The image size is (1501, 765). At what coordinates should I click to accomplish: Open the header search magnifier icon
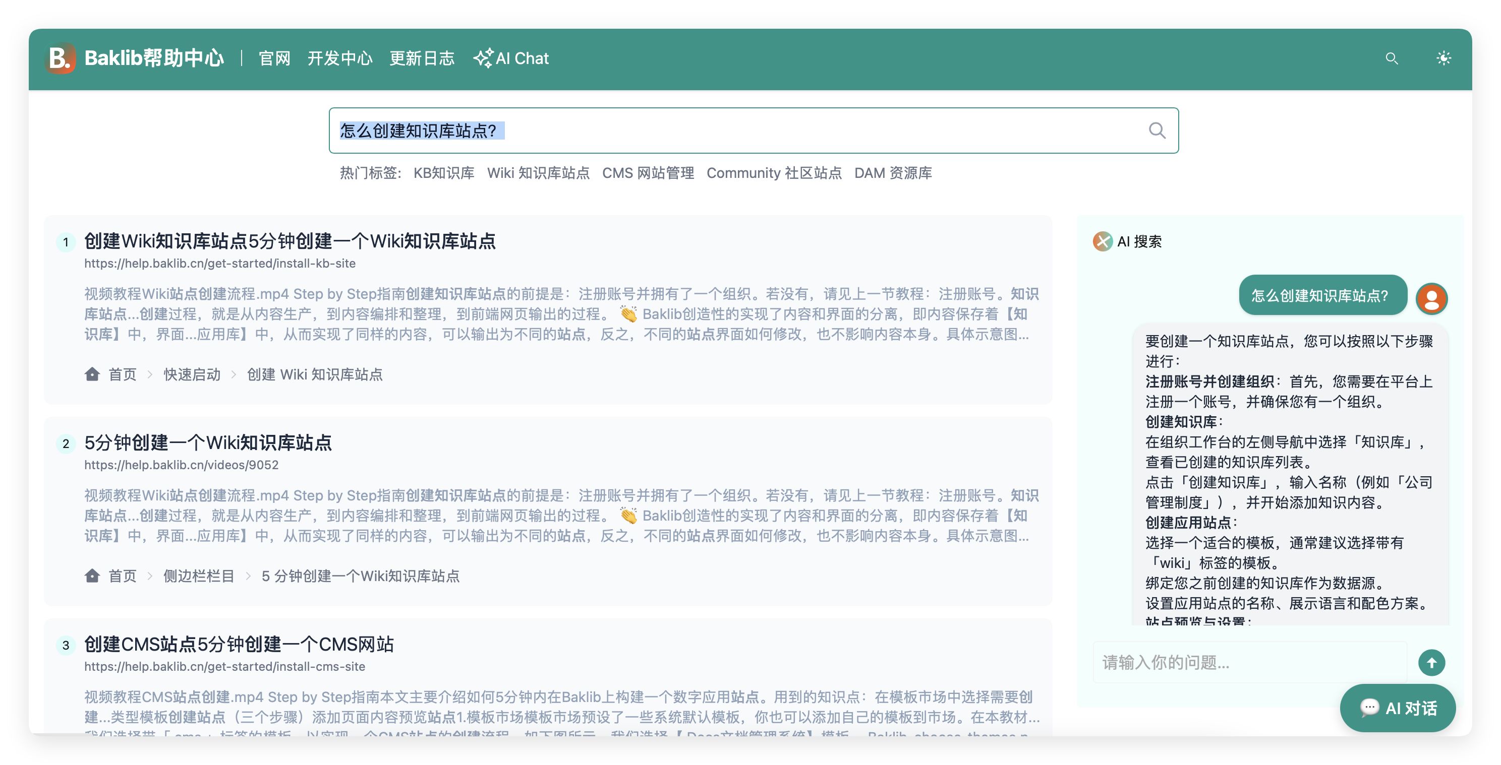click(1392, 58)
